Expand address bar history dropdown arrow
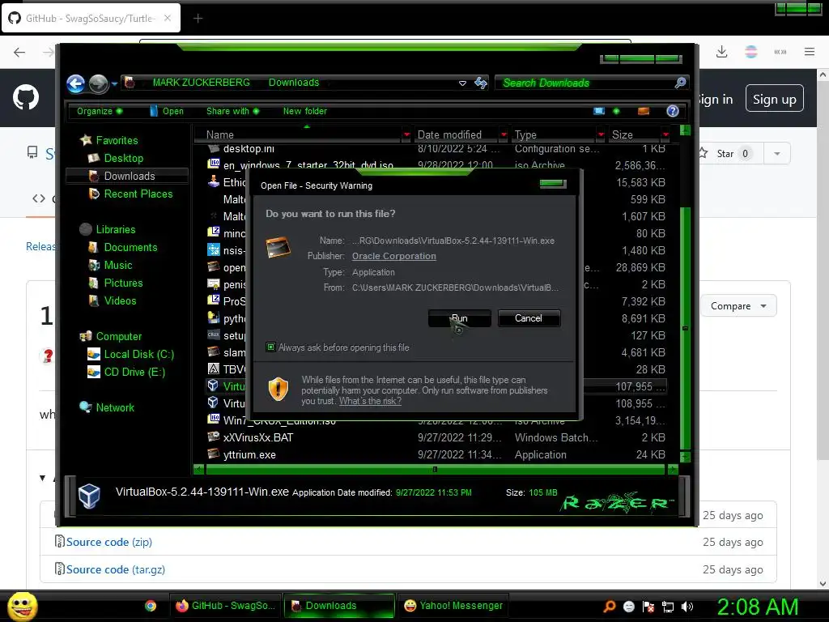The image size is (829, 622). pyautogui.click(x=462, y=83)
